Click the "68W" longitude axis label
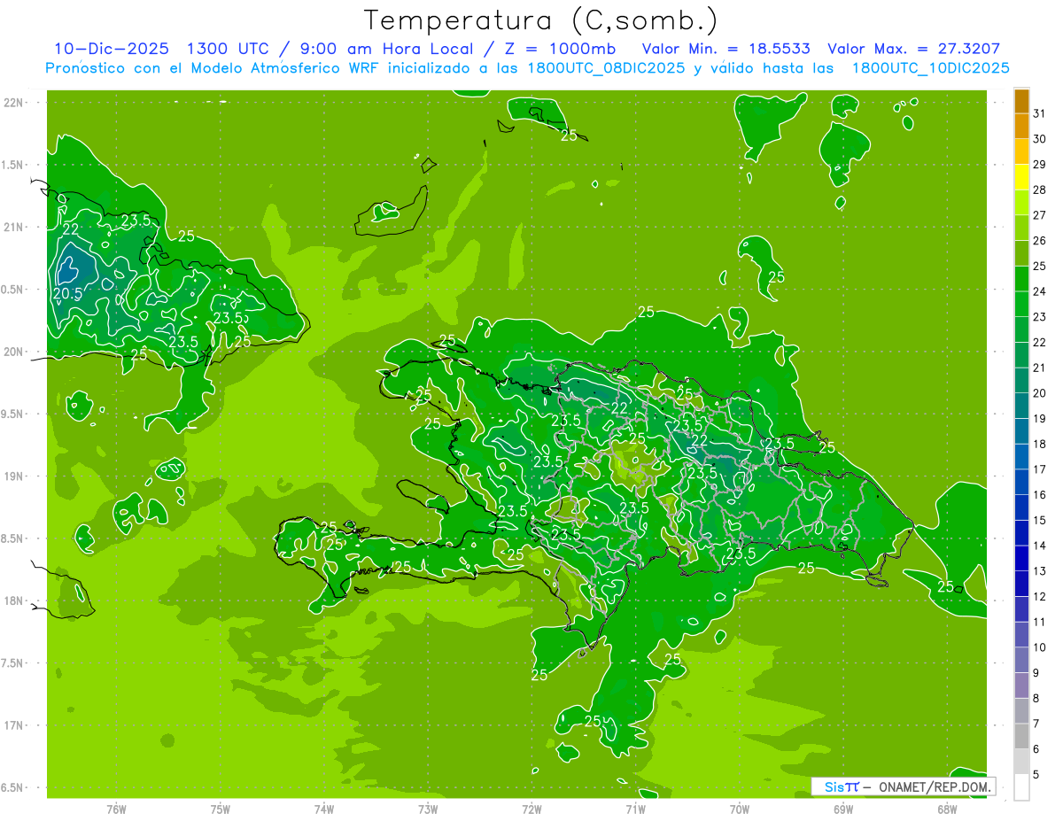The image size is (1063, 821). (947, 809)
